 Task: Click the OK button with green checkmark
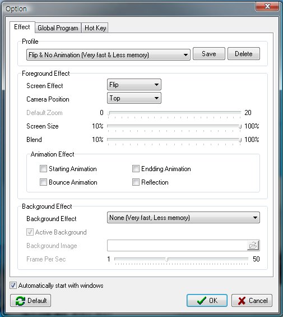pos(207,300)
